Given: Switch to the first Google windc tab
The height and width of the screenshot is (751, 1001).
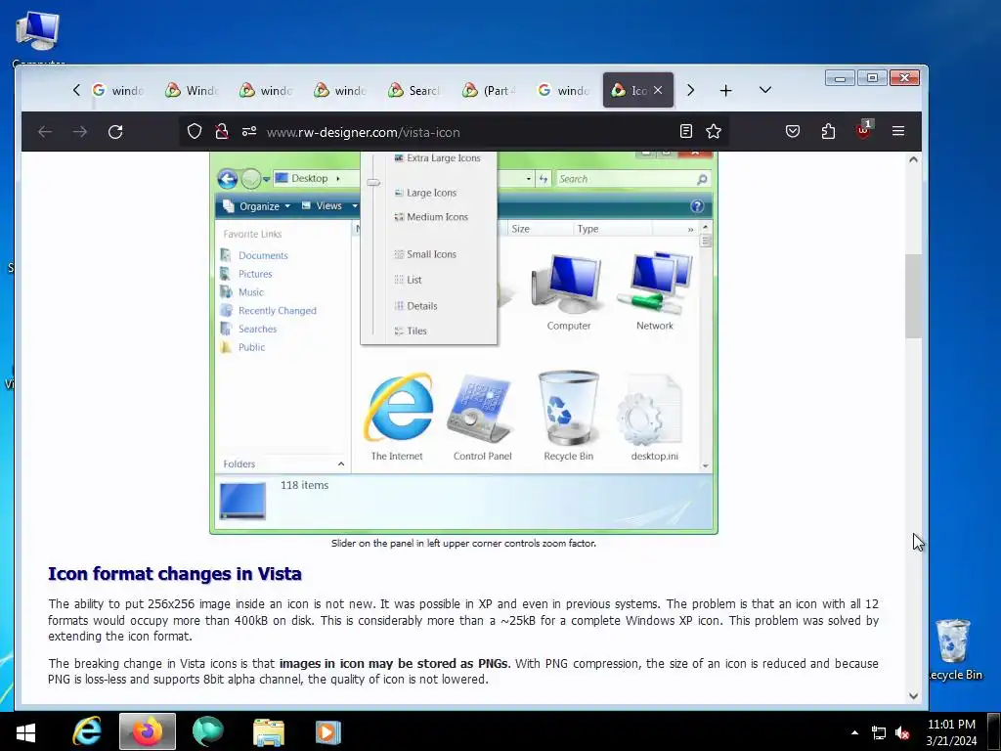Looking at the screenshot, I should 118,90.
